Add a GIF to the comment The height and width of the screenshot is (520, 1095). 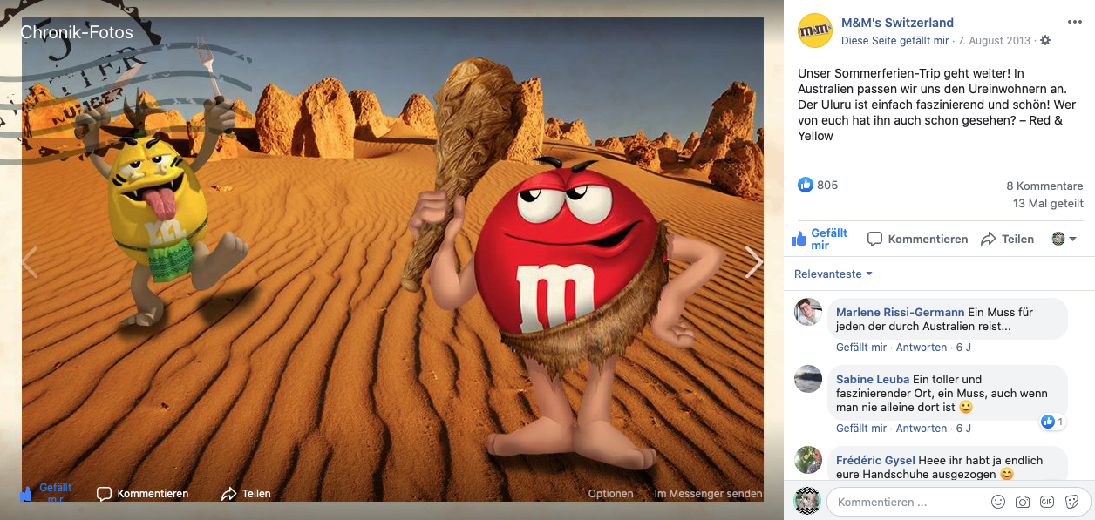pyautogui.click(x=1047, y=502)
